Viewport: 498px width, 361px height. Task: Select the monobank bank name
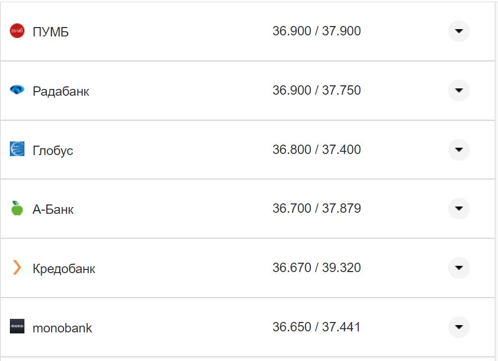[62, 328]
